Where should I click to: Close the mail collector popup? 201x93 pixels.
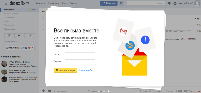tap(168, 11)
